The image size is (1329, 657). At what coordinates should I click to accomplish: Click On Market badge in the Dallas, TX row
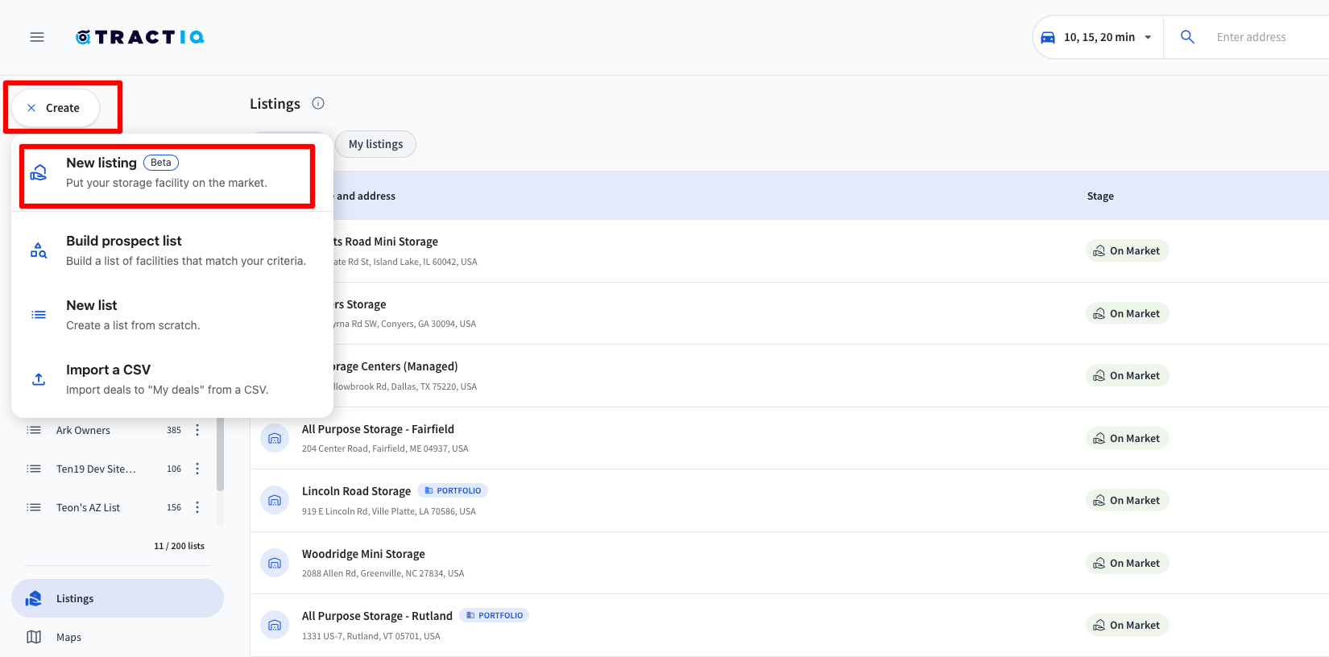(x=1127, y=375)
